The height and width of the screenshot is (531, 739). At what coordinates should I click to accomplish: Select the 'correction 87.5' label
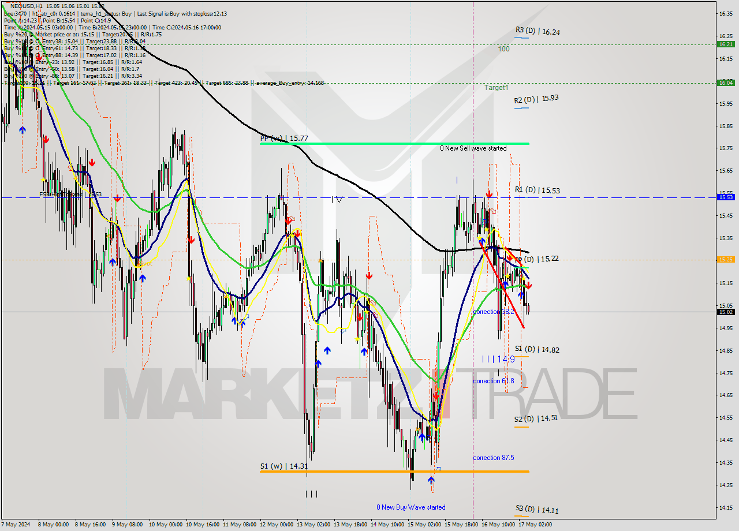(x=493, y=458)
